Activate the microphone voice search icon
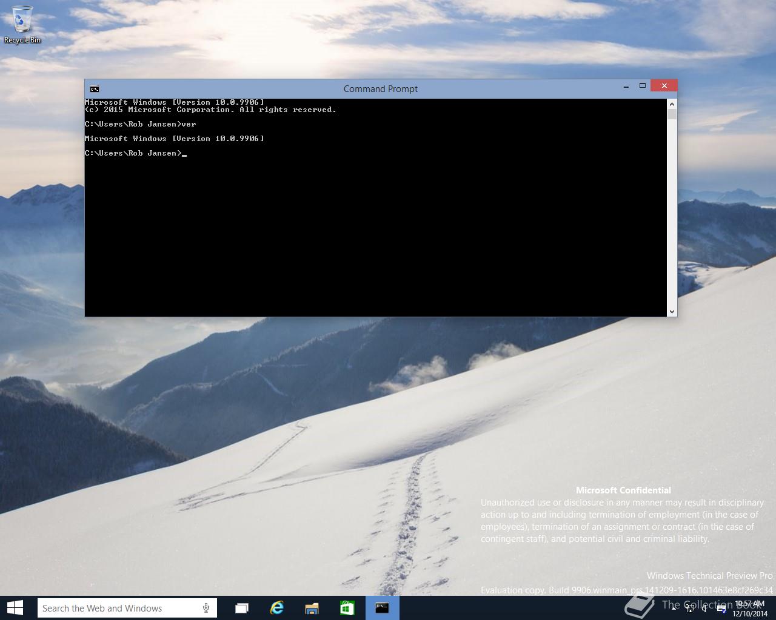 (x=206, y=608)
